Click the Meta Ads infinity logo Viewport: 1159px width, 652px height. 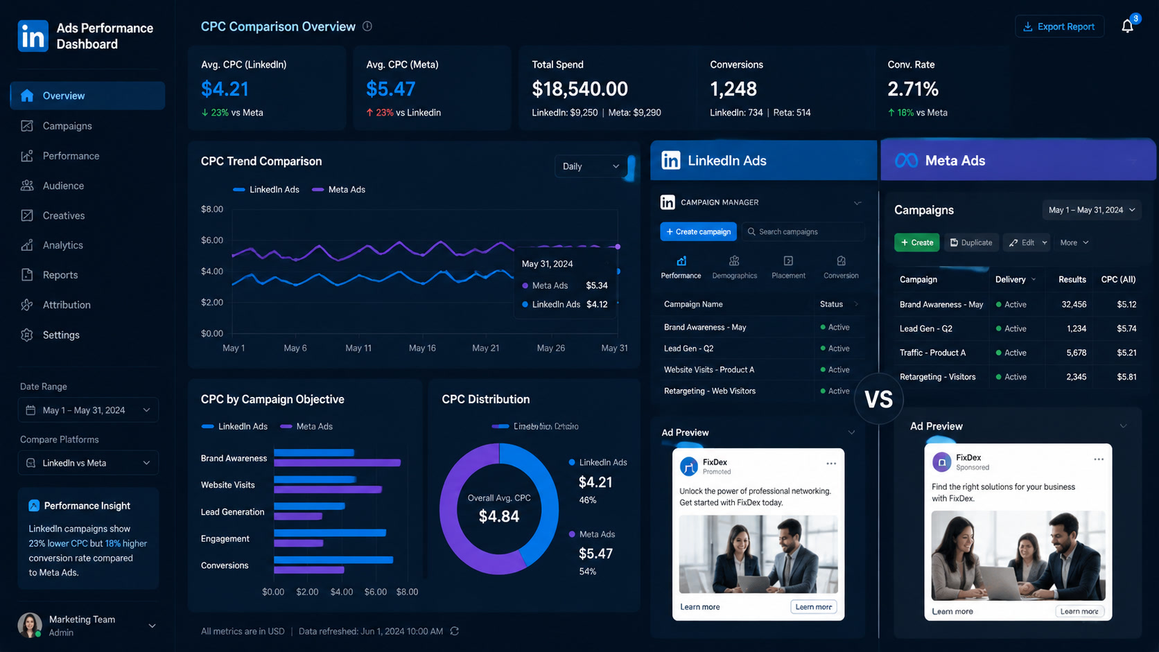[906, 160]
